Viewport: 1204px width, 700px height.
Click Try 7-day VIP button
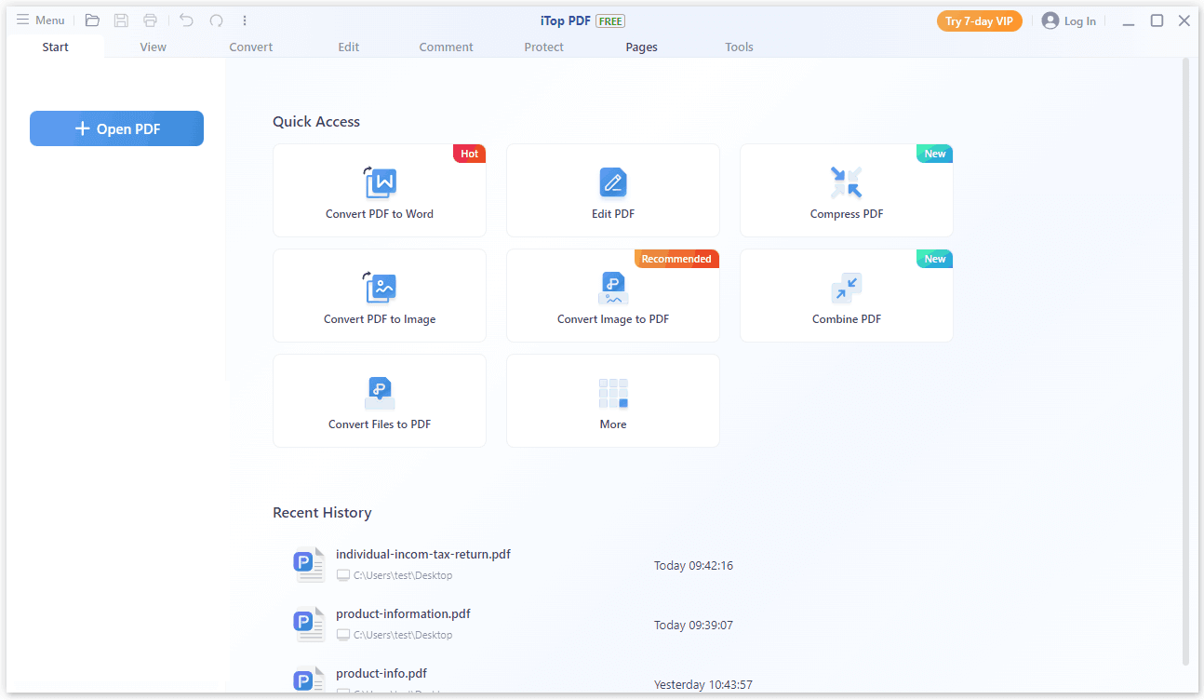pos(979,21)
